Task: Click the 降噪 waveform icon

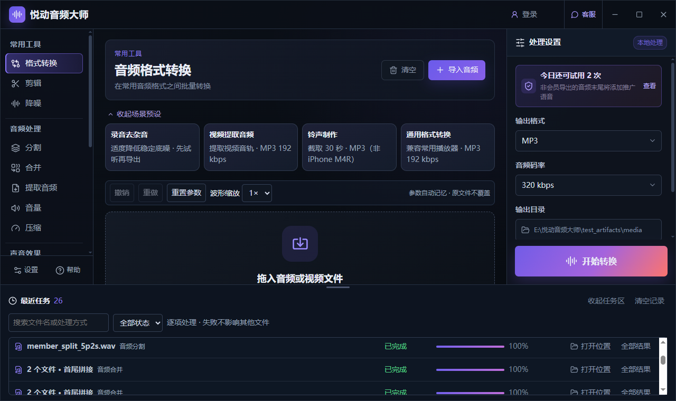Action: tap(16, 103)
